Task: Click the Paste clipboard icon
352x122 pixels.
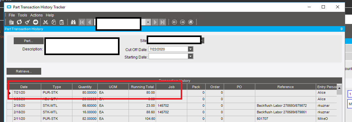Action: [x=61, y=22]
